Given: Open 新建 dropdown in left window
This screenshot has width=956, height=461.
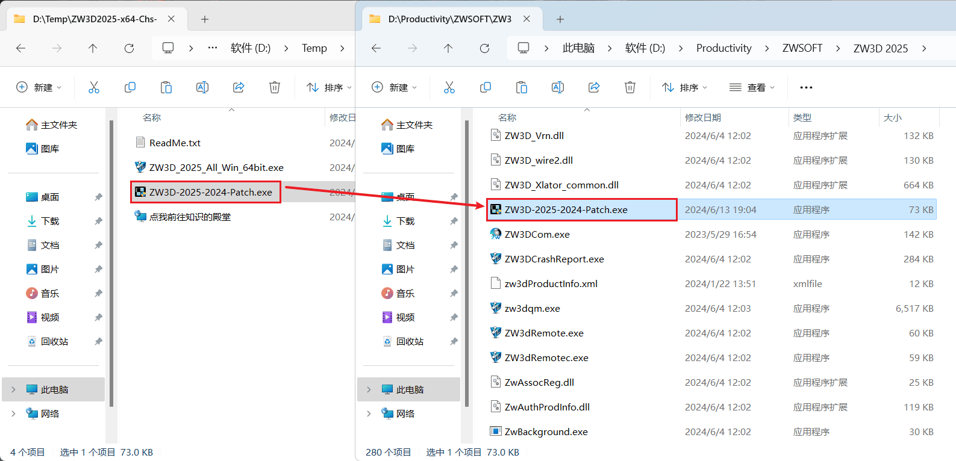Looking at the screenshot, I should coord(39,87).
